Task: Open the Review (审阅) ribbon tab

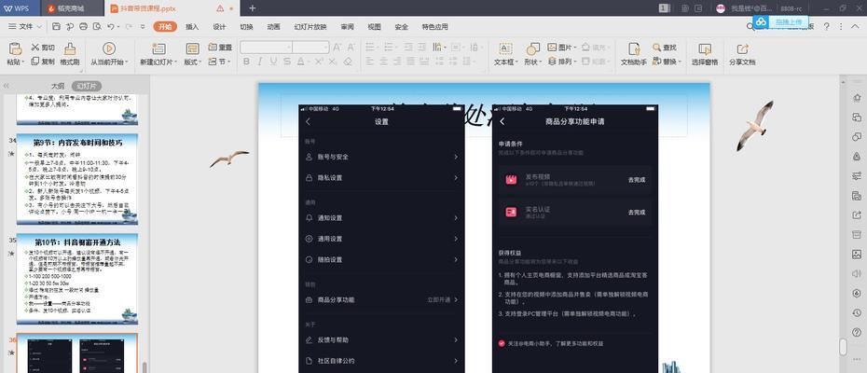Action: tap(347, 26)
